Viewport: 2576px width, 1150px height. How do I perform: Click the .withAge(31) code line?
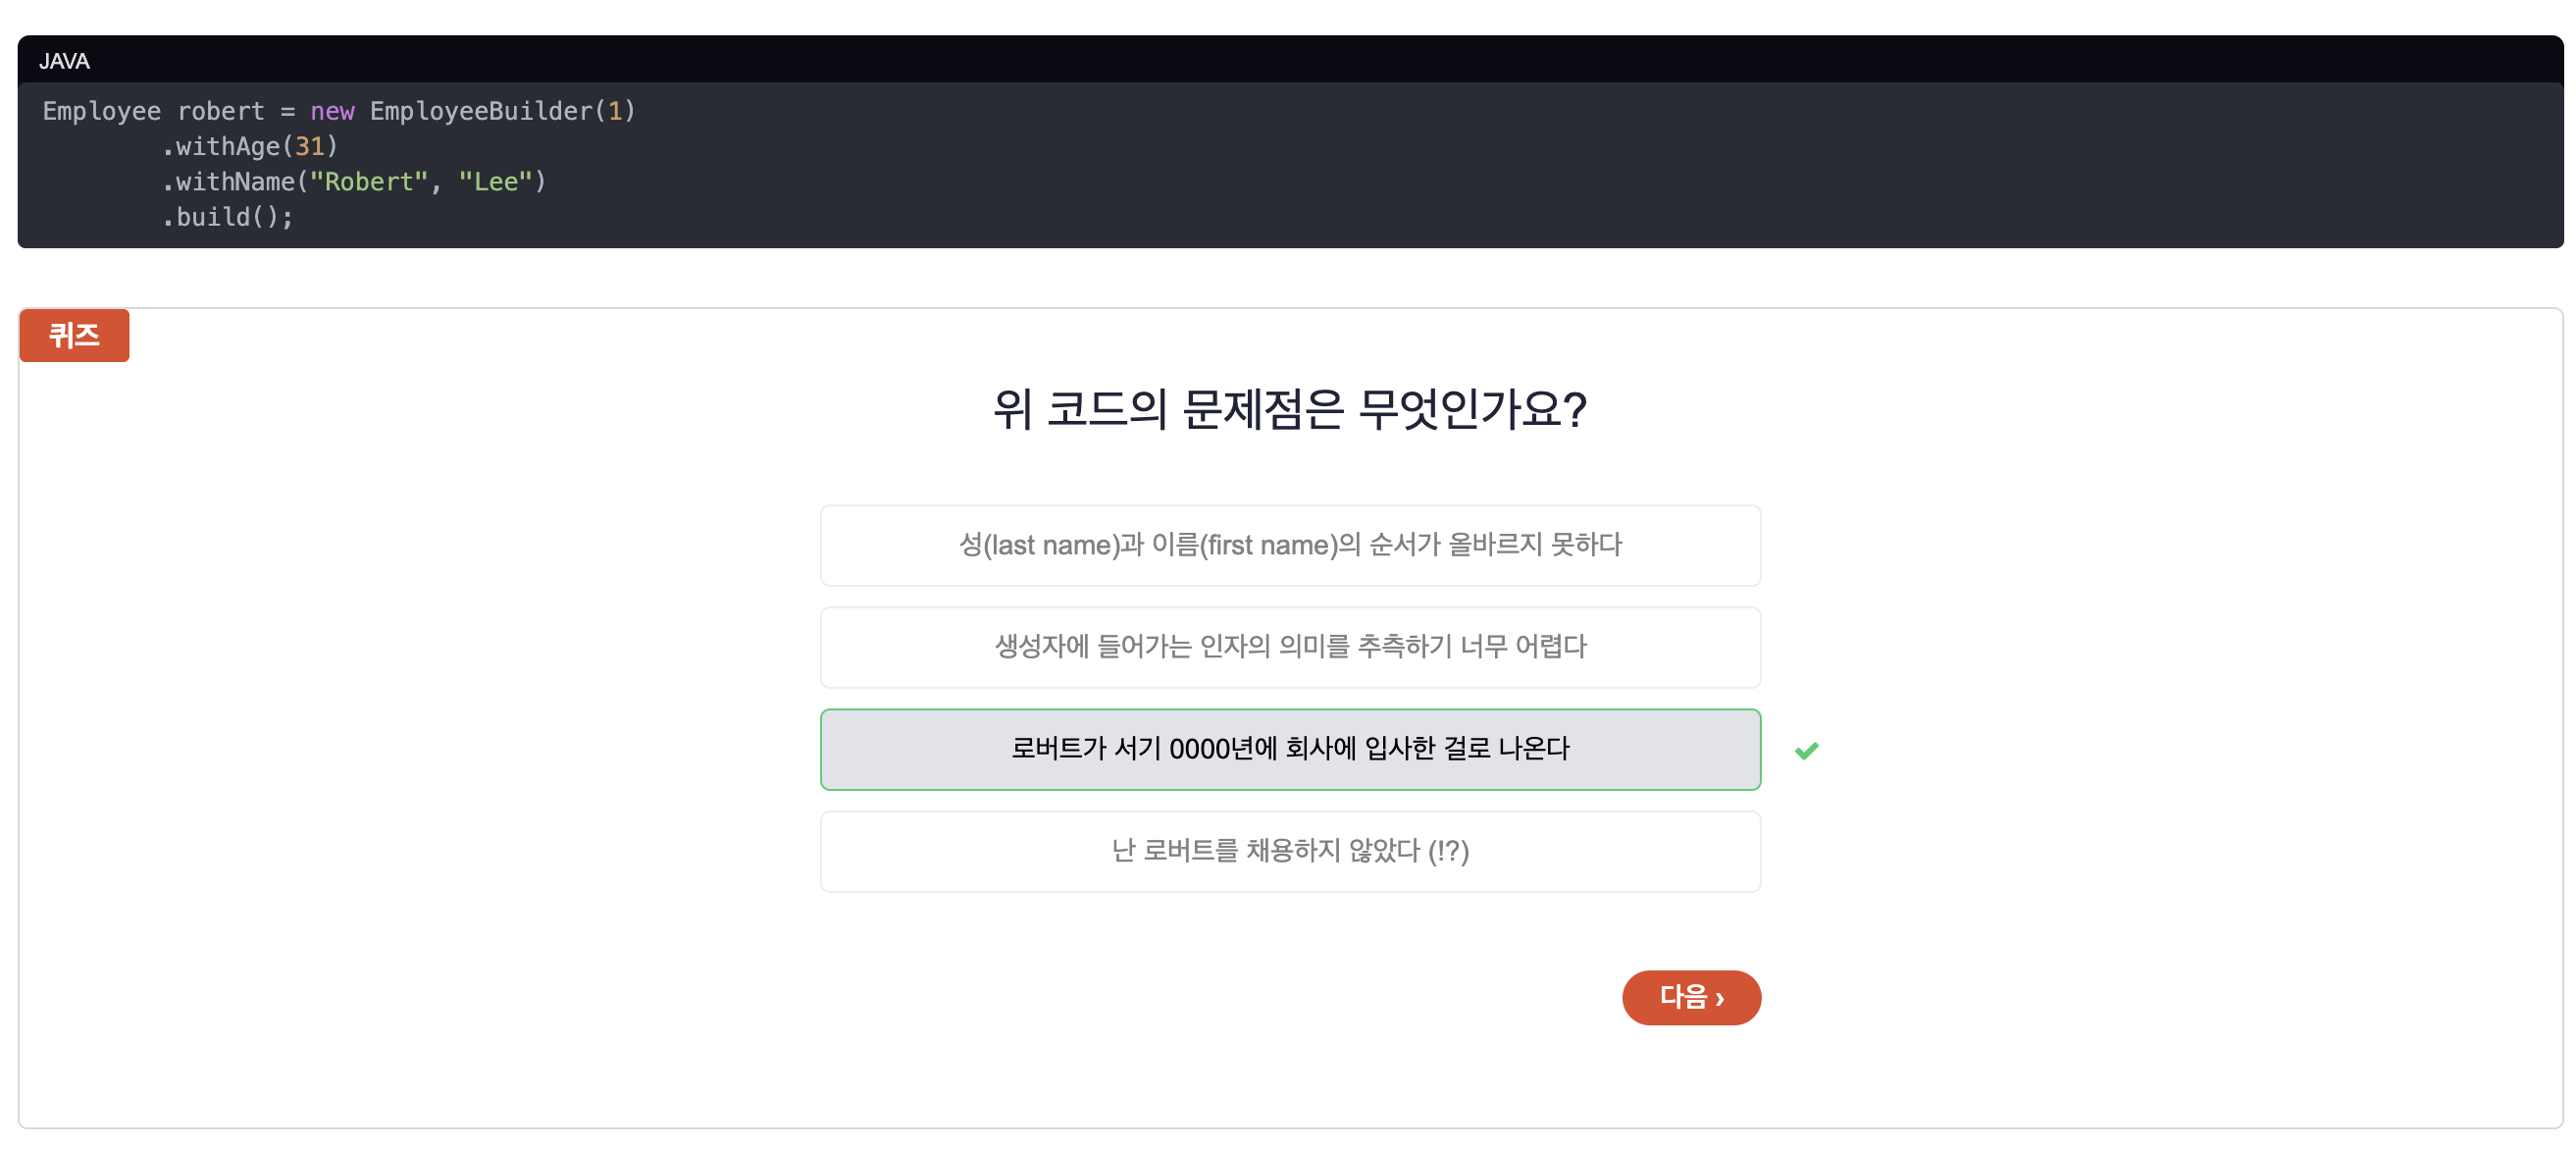pos(250,146)
